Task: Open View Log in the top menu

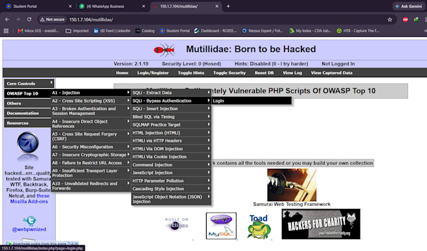Action: point(292,73)
